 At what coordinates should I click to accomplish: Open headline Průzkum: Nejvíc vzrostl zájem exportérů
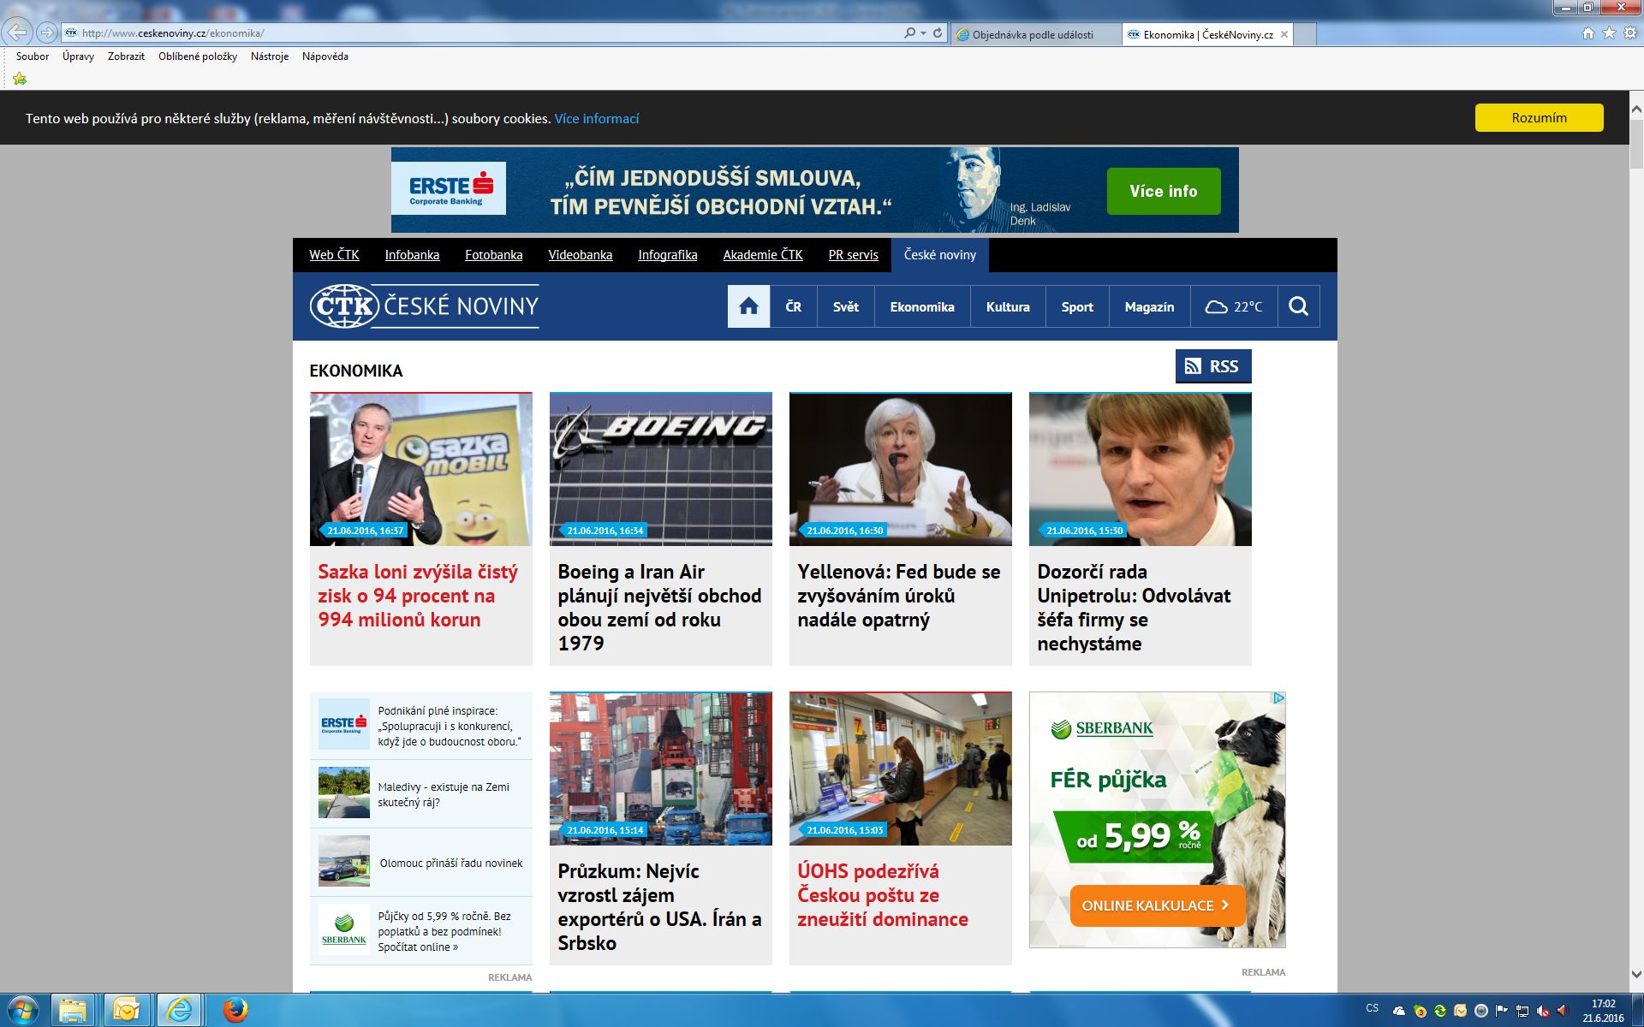(x=659, y=907)
